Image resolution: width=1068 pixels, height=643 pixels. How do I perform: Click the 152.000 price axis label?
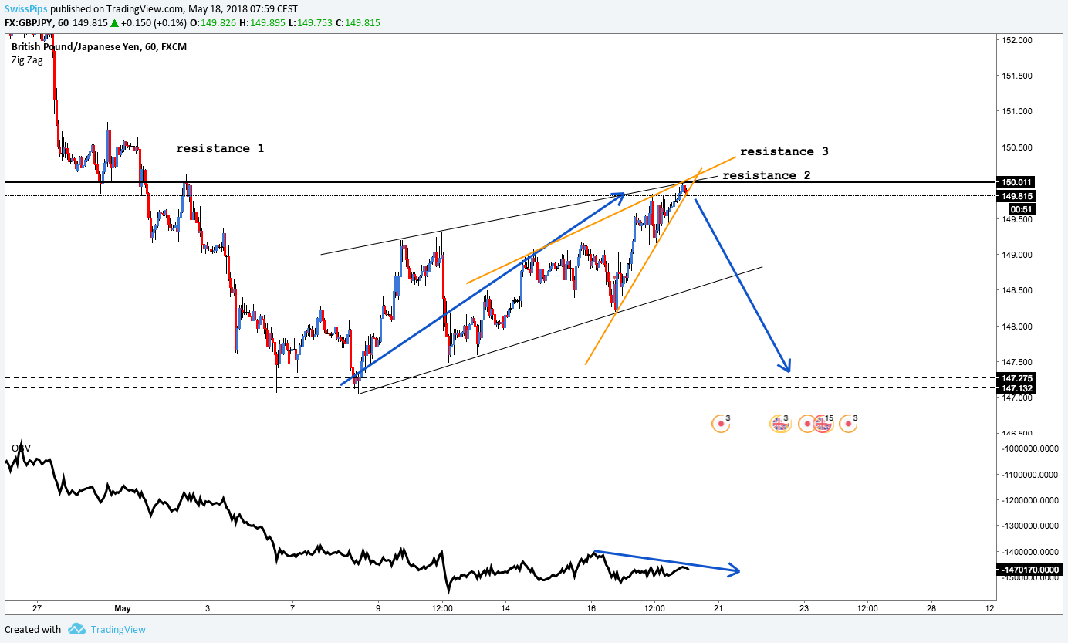point(1019,39)
